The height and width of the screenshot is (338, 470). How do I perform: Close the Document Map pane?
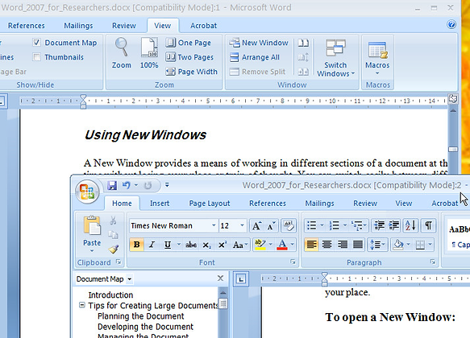pos(220,278)
